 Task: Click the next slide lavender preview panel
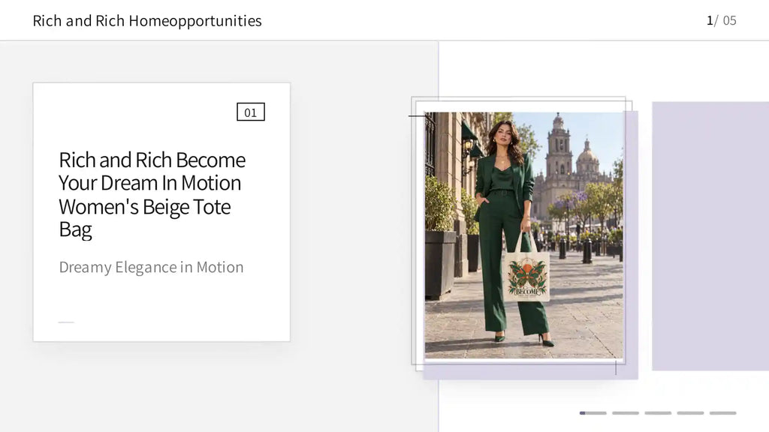[x=710, y=236]
